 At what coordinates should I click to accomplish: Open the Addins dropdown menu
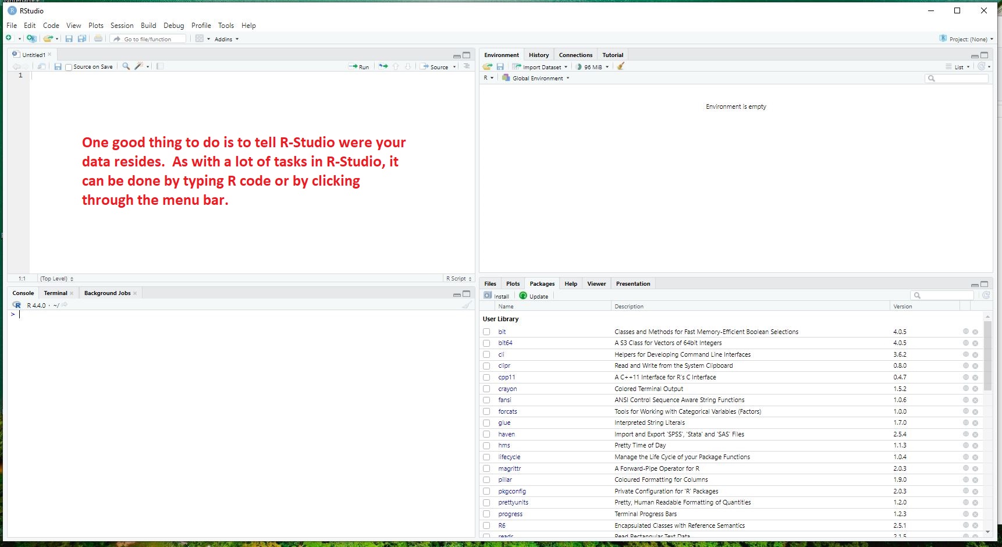(226, 40)
